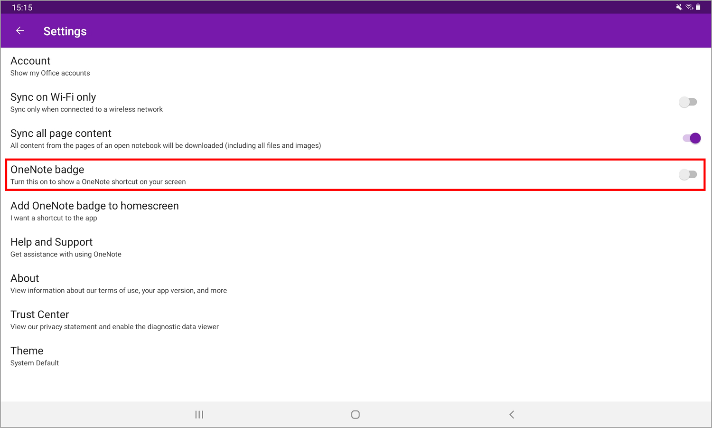Select 'View our privacy statement' description

[114, 327]
